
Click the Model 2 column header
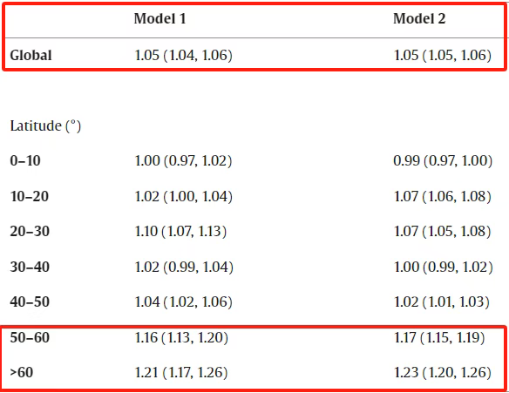[x=419, y=18]
